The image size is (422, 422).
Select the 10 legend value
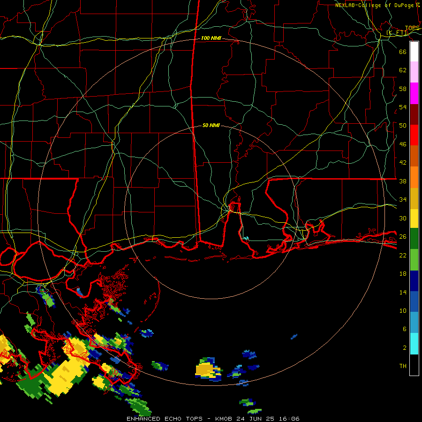tap(403, 310)
